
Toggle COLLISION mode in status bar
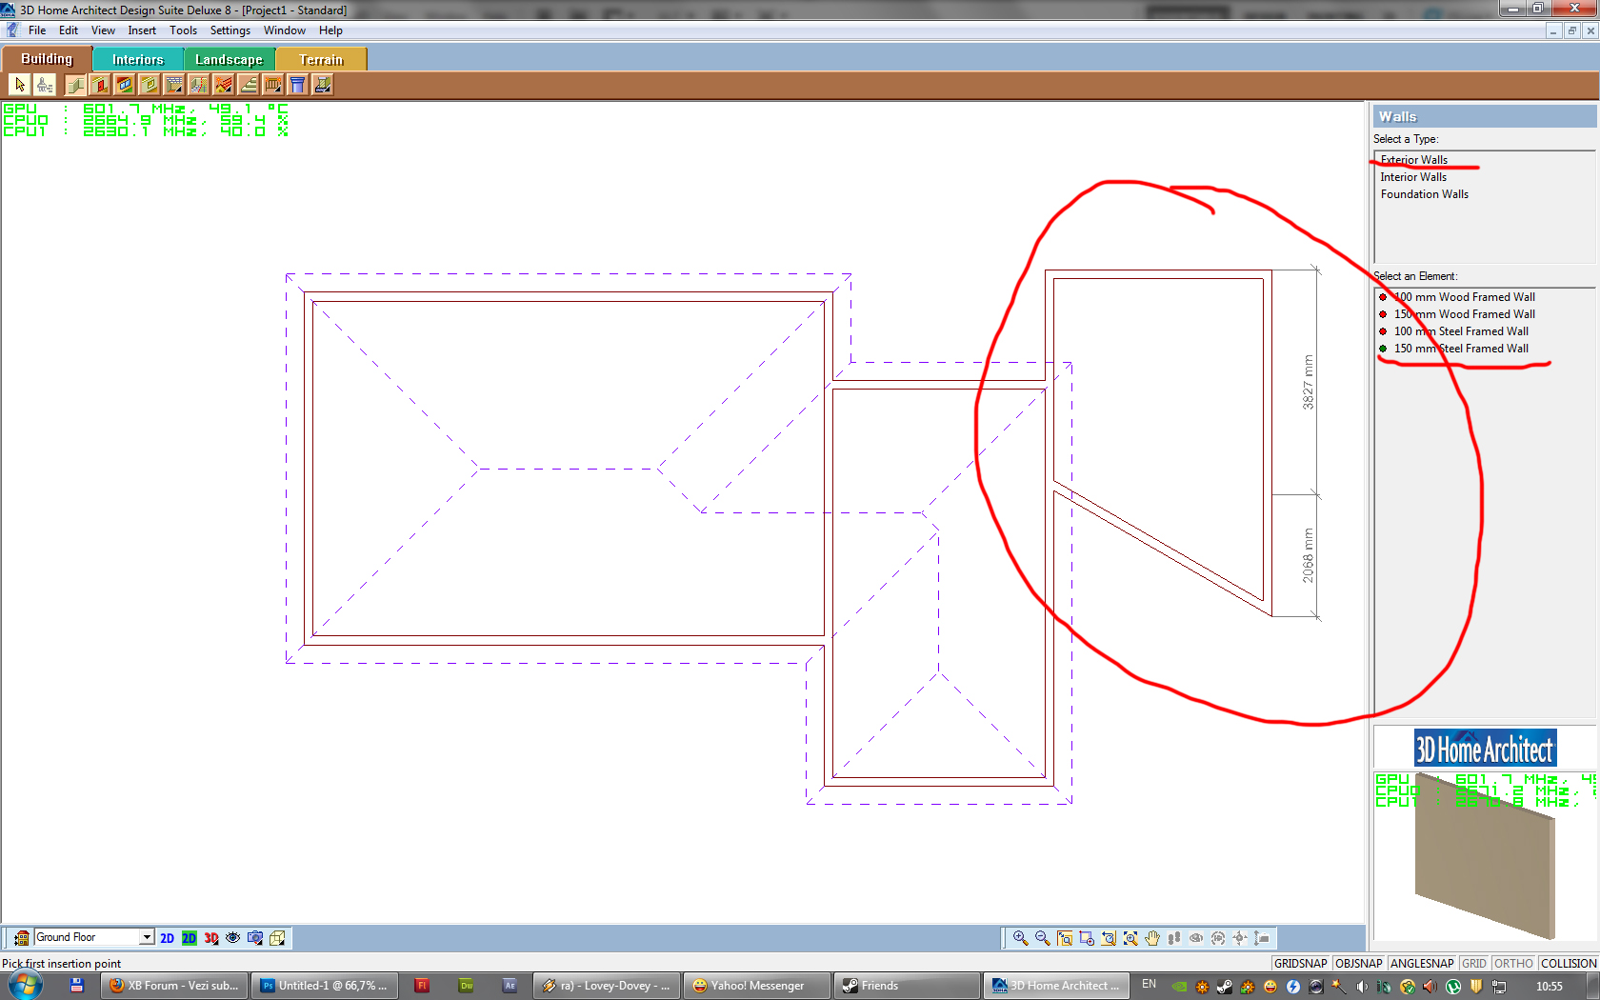(x=1568, y=963)
